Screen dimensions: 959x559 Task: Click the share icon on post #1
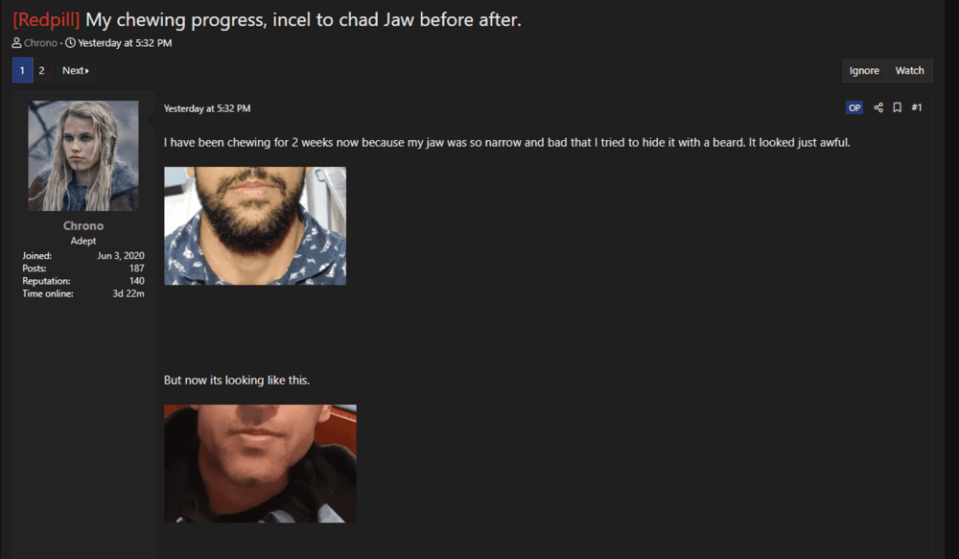click(x=878, y=107)
